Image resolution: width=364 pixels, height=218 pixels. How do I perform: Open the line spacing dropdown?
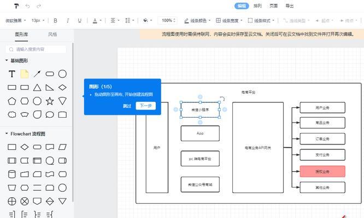tap(130, 21)
